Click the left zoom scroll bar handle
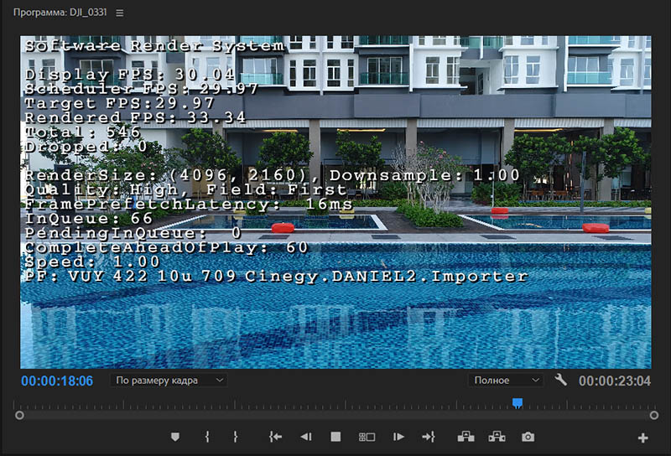This screenshot has width=671, height=456. 19,416
